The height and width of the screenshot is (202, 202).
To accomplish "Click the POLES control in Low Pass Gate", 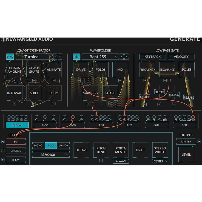I will 187,70.
